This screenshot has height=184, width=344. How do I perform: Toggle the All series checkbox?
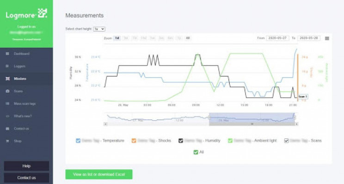[196, 152]
